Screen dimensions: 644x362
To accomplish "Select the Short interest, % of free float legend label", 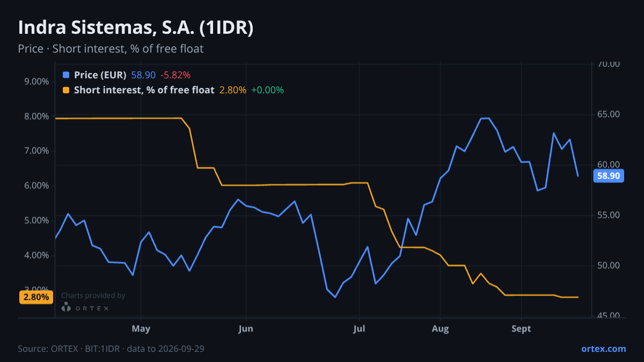I will pyautogui.click(x=144, y=90).
